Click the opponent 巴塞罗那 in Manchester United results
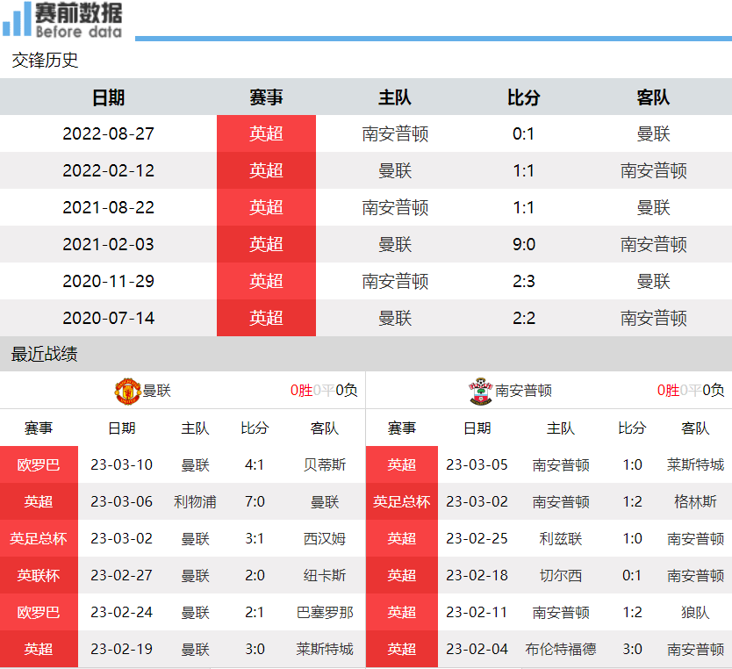This screenshot has height=669, width=732. [325, 612]
